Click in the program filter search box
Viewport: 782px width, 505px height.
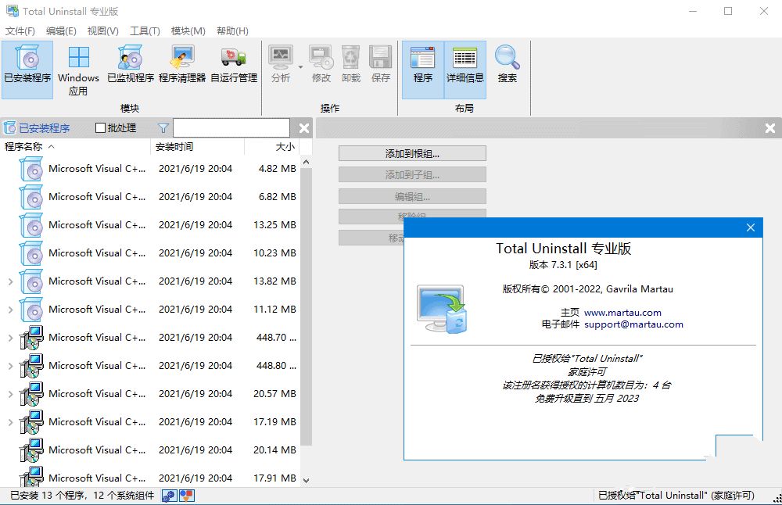(x=231, y=128)
